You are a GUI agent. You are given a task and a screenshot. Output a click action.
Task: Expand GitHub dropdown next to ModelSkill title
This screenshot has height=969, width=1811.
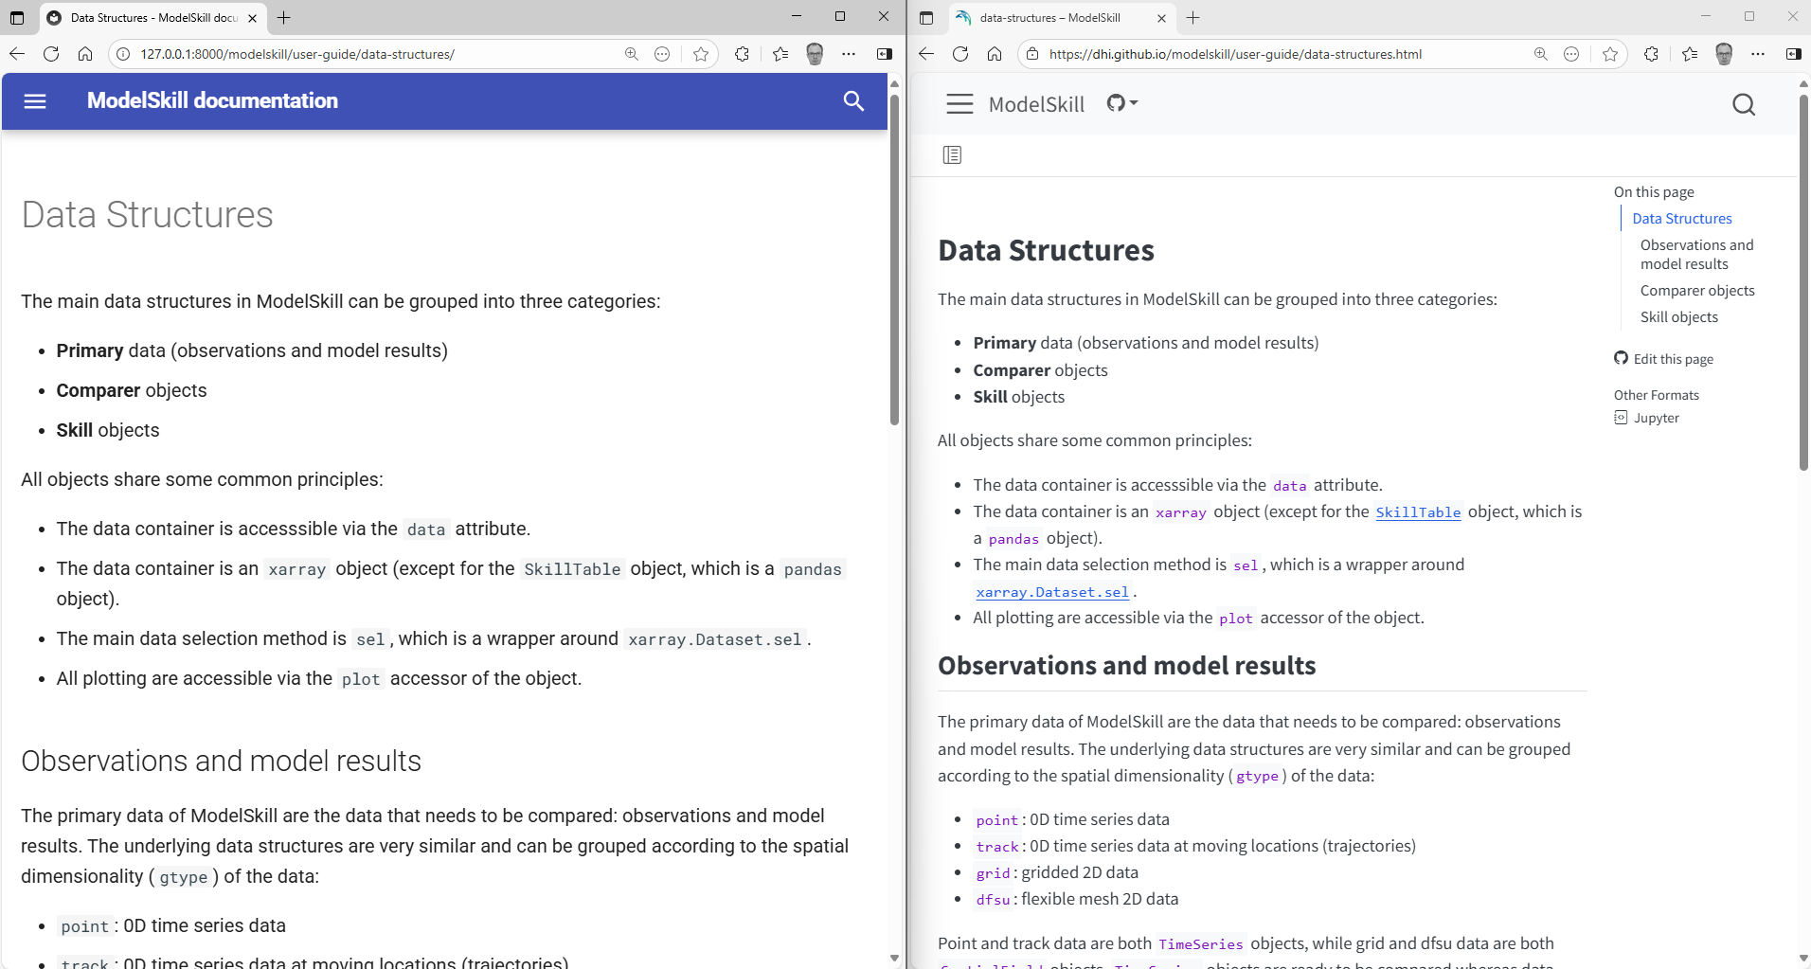point(1122,103)
